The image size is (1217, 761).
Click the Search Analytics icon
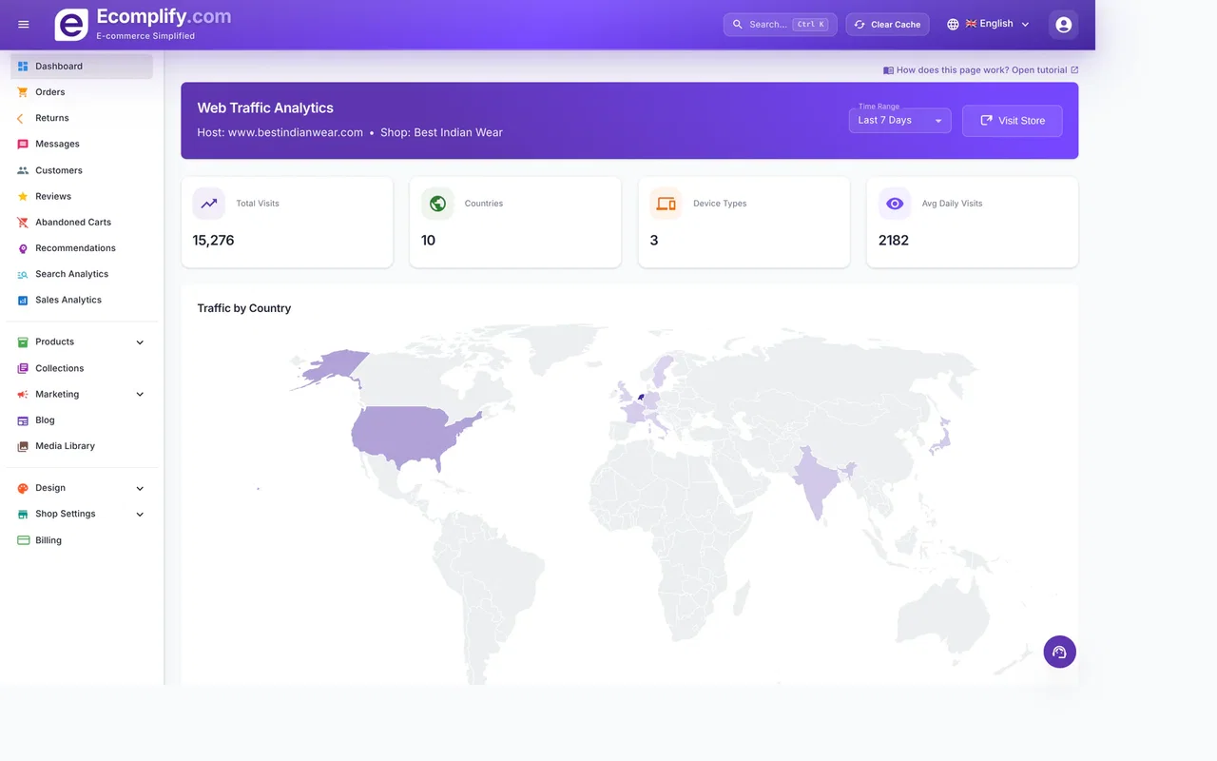[x=23, y=274]
